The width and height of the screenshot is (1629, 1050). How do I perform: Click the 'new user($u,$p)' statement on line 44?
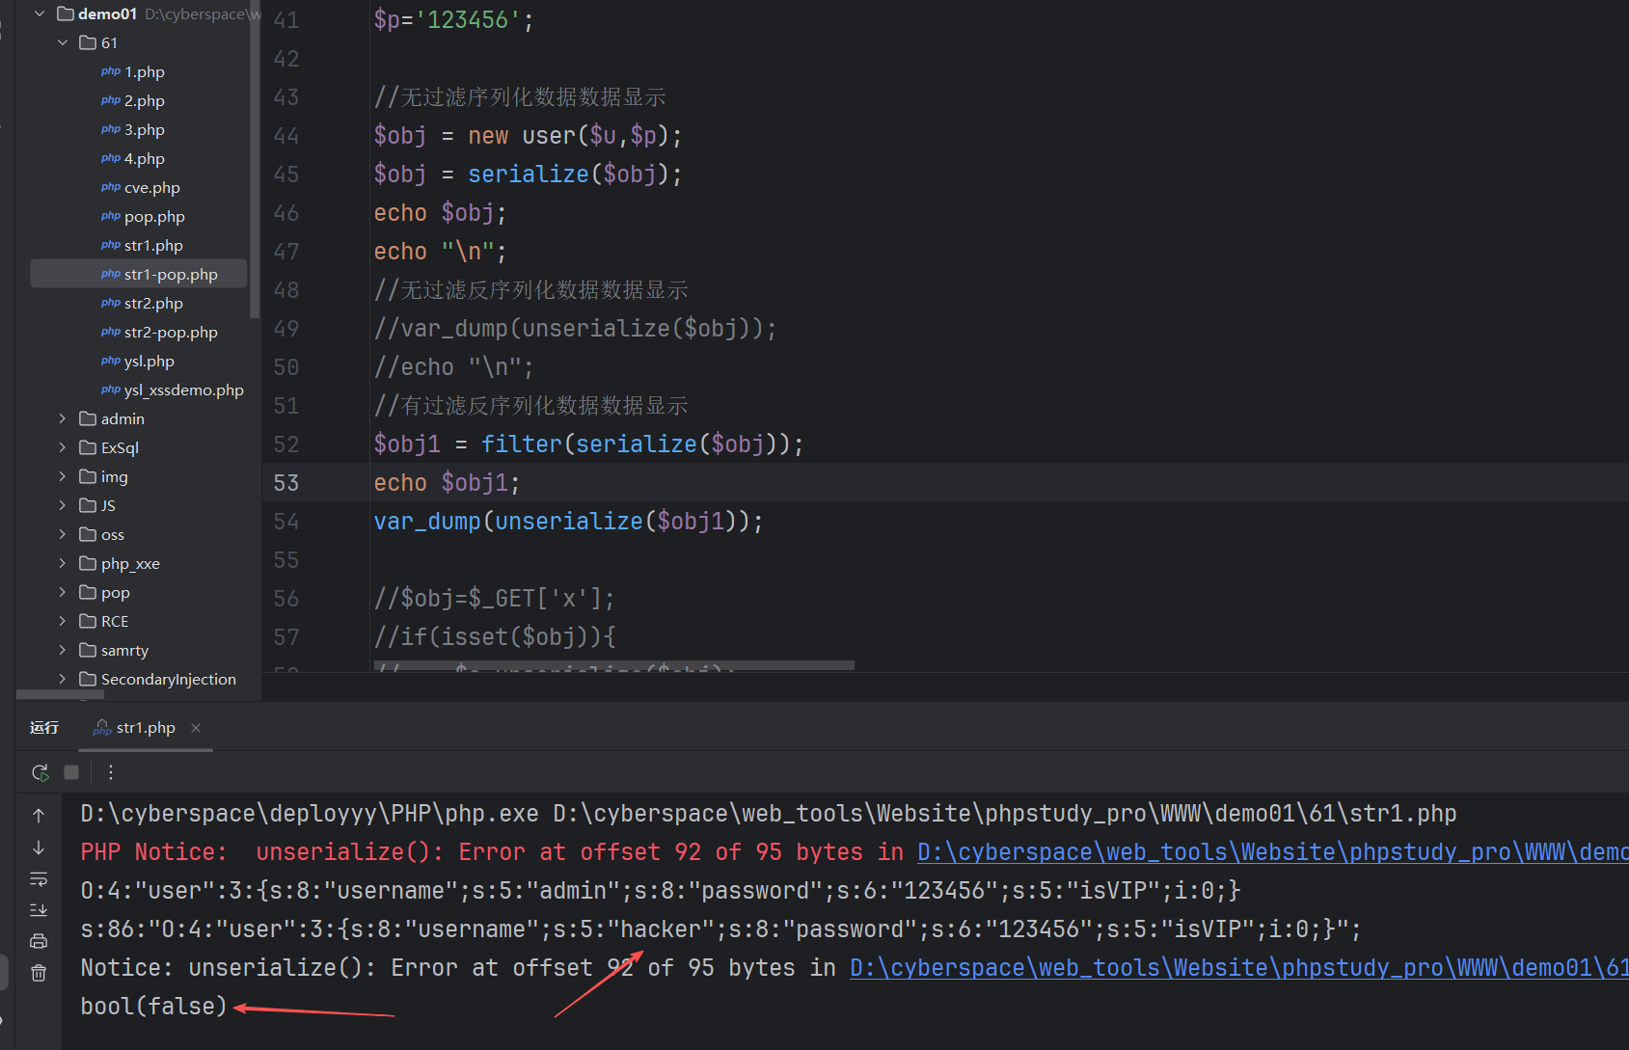click(575, 136)
